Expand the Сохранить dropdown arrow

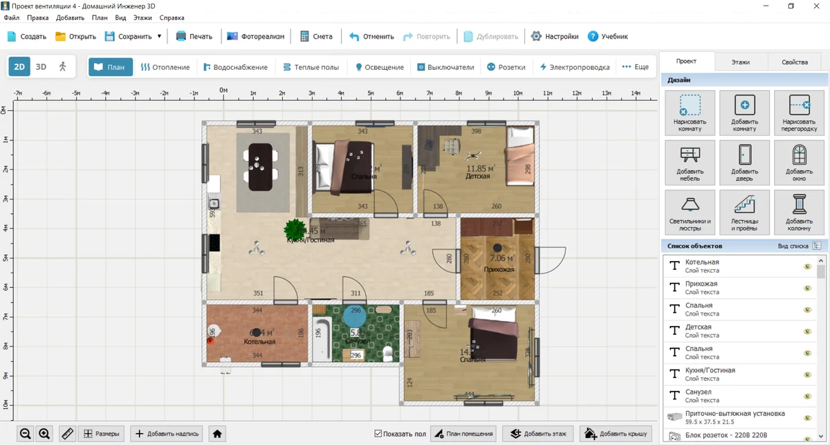(159, 37)
